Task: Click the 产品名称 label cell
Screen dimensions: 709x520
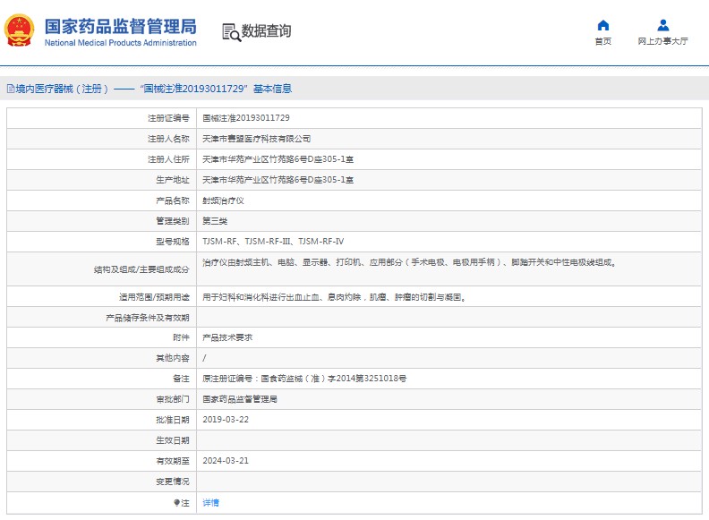Action: coord(102,200)
